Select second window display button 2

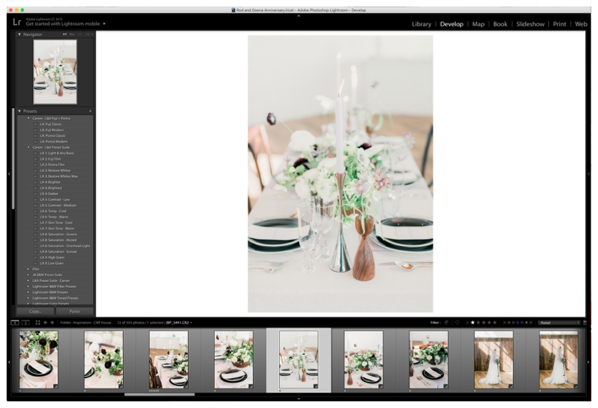pos(25,322)
